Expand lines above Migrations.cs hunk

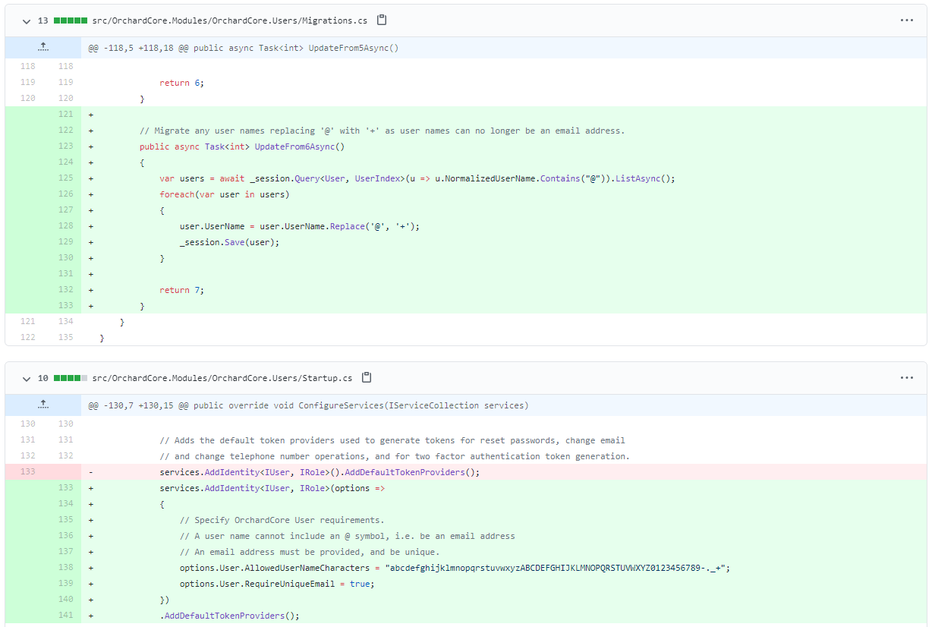tap(43, 48)
